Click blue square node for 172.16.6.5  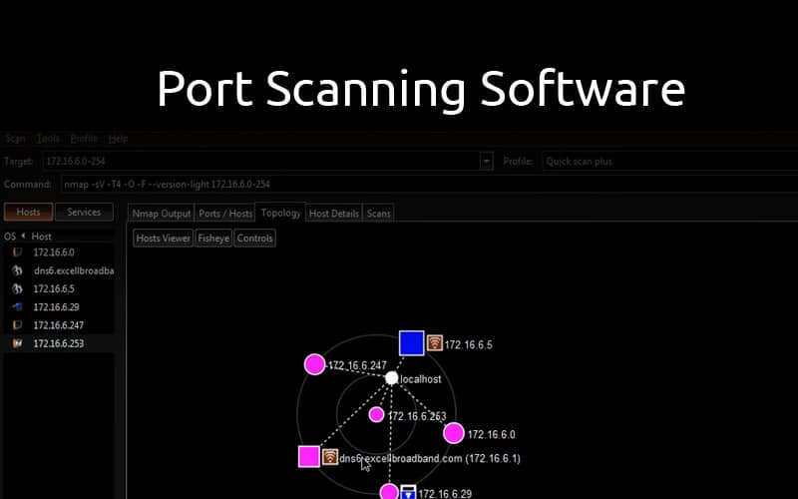point(412,342)
